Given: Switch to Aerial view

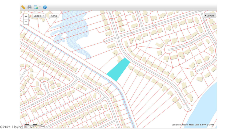Looking at the screenshot, I should click(x=54, y=16).
